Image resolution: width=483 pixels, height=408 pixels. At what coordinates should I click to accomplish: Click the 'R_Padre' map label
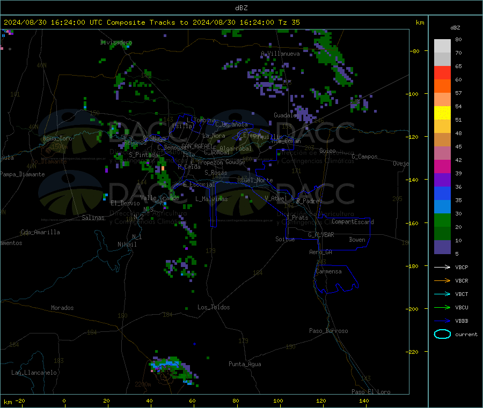[x=308, y=201]
